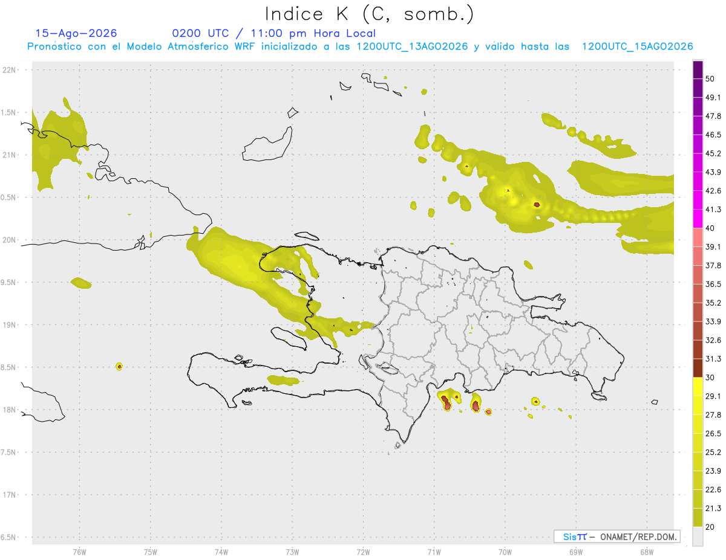Click the "45.2" color scale value
Screen dimensions: 726x560
coord(713,153)
